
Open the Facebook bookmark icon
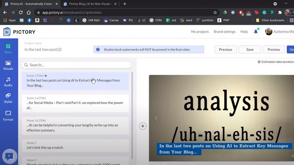29,20
